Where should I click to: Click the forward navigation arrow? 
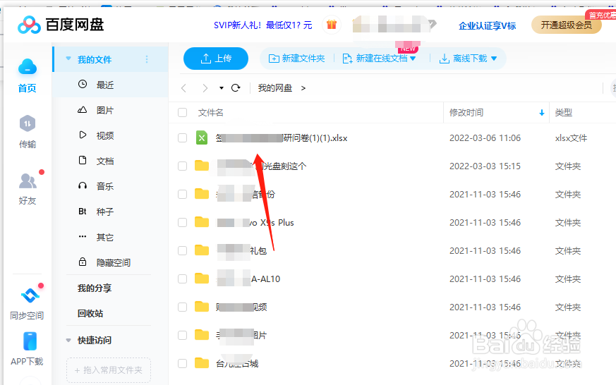pos(205,88)
